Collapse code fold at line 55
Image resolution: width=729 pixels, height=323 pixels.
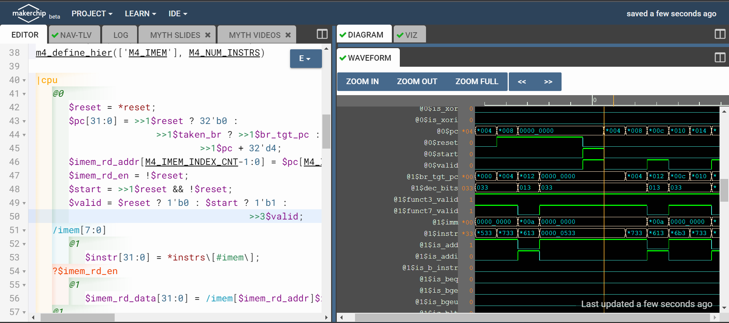tap(24, 285)
